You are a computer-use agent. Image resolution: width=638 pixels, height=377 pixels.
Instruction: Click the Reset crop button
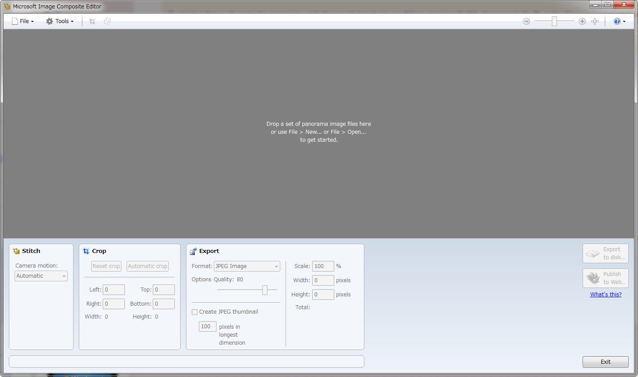click(x=106, y=266)
